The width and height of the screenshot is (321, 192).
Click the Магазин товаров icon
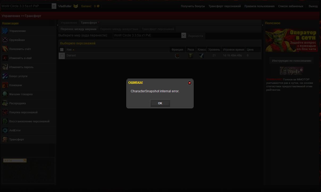coord(5,94)
